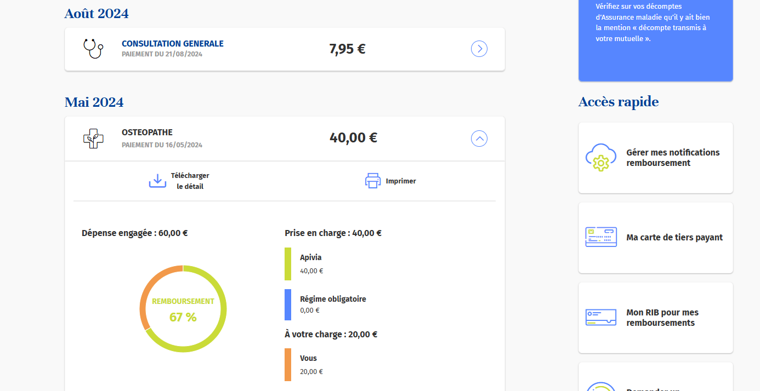Click the stethoscope icon for Consultation Generale
Viewport: 760px width, 391px height.
point(93,49)
